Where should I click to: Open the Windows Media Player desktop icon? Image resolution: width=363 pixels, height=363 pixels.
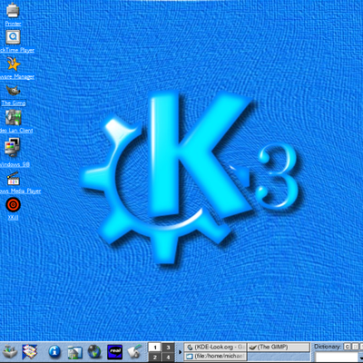click(13, 178)
